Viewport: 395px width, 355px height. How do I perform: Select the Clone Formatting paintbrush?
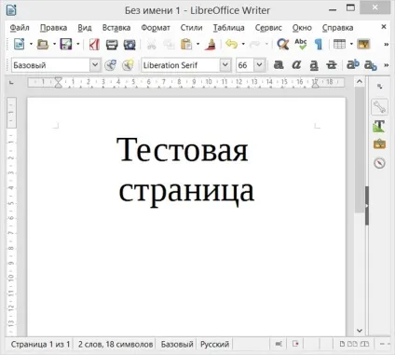click(x=211, y=44)
